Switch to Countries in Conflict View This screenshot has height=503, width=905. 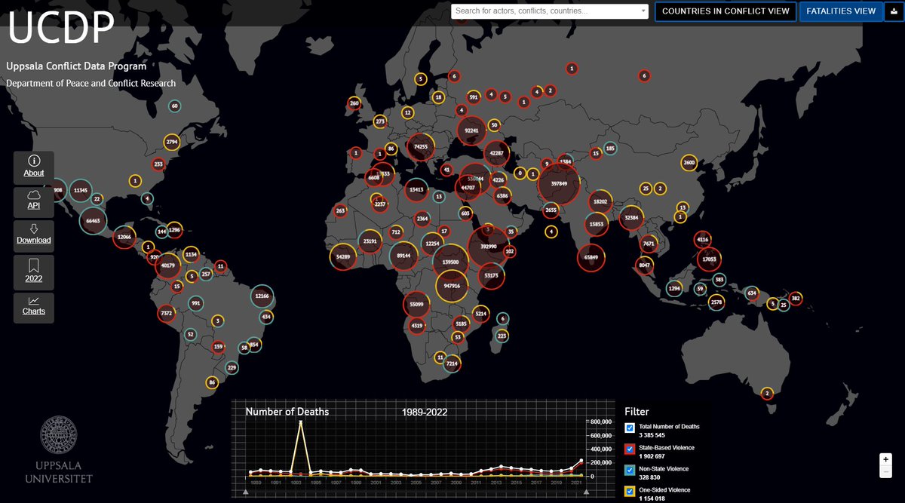726,11
